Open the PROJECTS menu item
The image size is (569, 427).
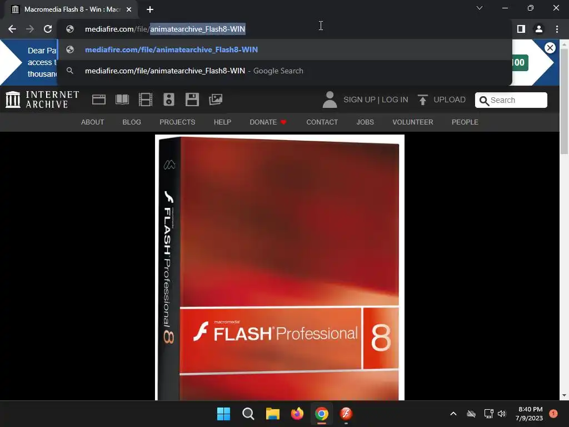click(177, 122)
